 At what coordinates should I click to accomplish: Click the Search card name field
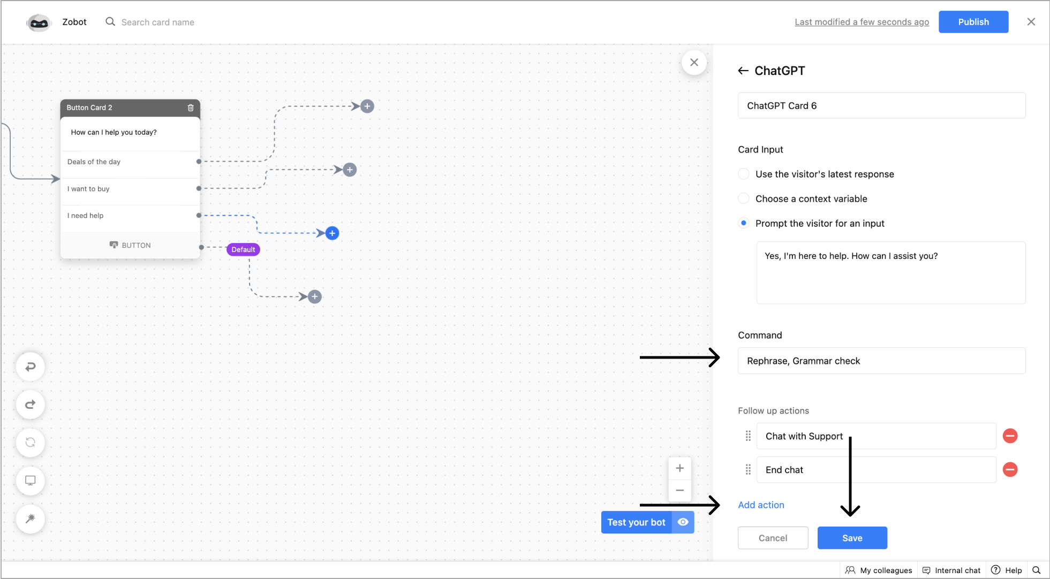[158, 22]
